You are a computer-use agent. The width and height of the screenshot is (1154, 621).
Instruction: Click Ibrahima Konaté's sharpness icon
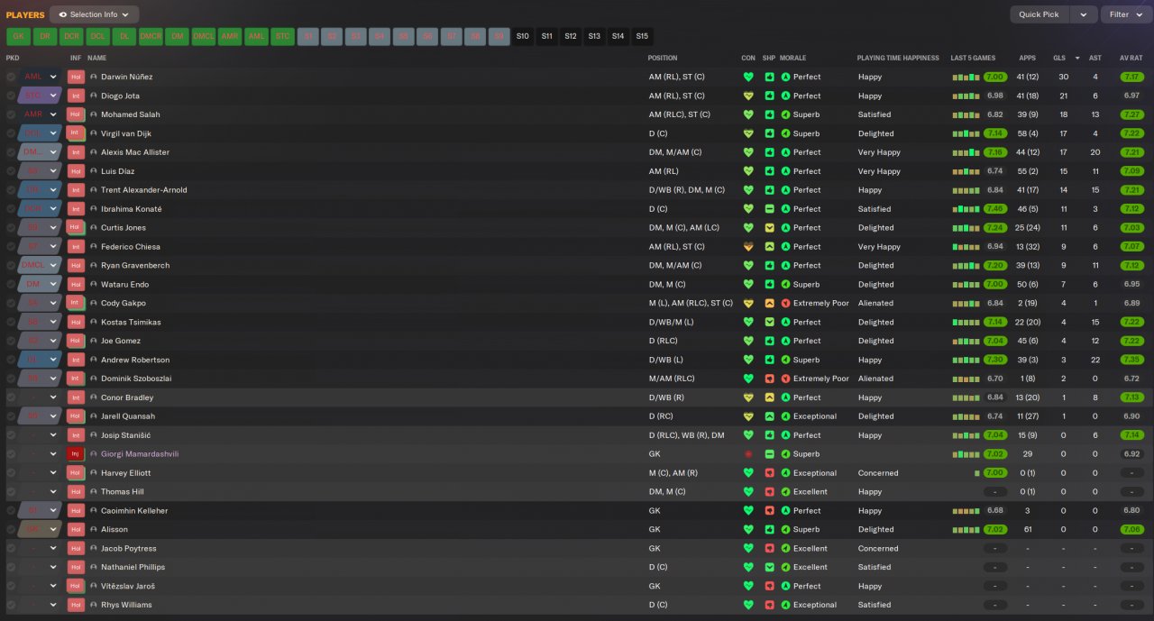tap(769, 209)
